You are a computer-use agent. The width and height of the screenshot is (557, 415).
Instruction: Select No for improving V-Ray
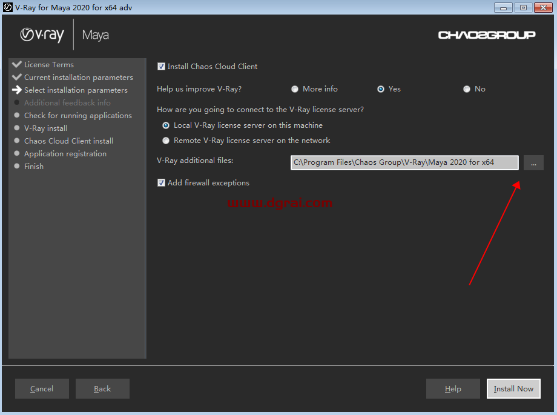click(467, 89)
